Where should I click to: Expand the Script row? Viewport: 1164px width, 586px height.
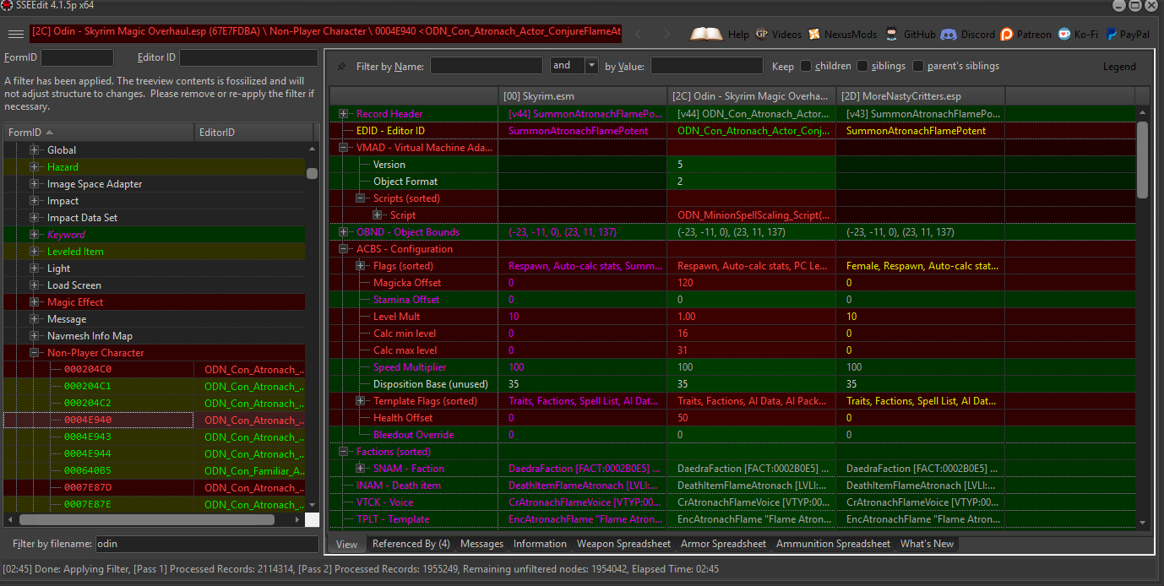tap(378, 215)
